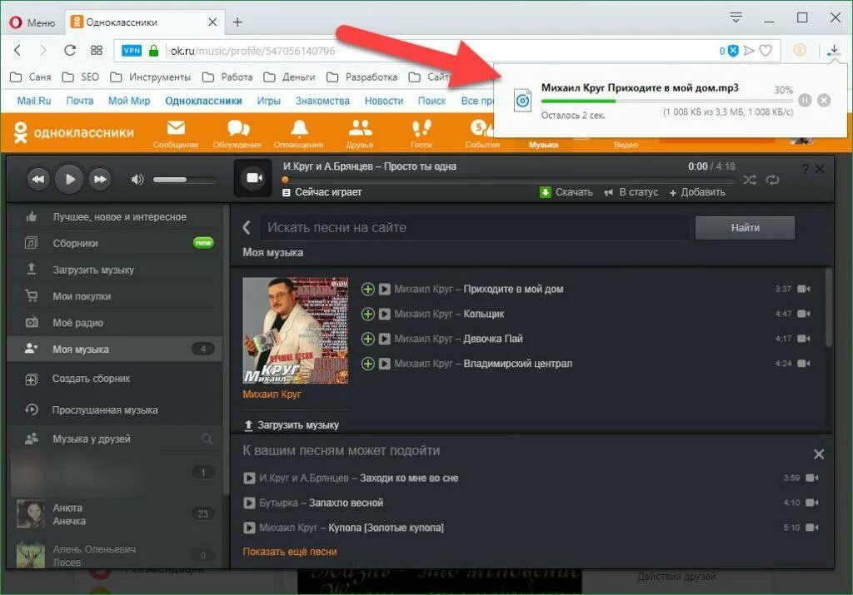Image resolution: width=853 pixels, height=595 pixels.
Task: Pause the mp3 download
Action: coord(805,101)
